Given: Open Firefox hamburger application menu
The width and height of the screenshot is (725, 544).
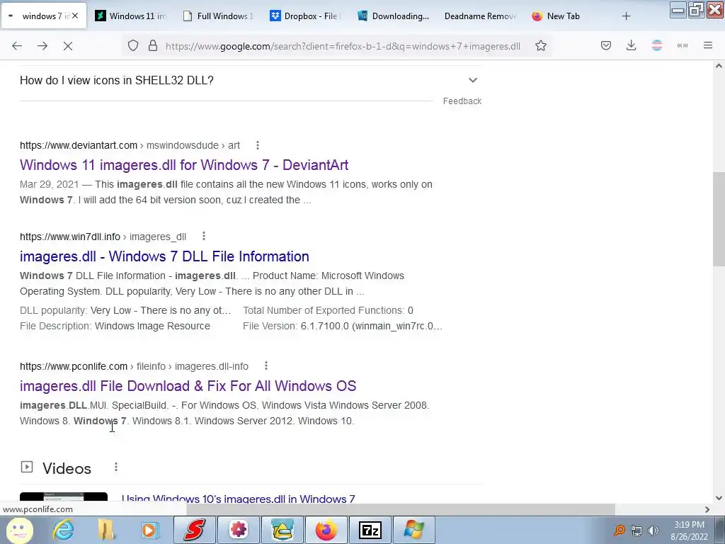Looking at the screenshot, I should click(708, 46).
